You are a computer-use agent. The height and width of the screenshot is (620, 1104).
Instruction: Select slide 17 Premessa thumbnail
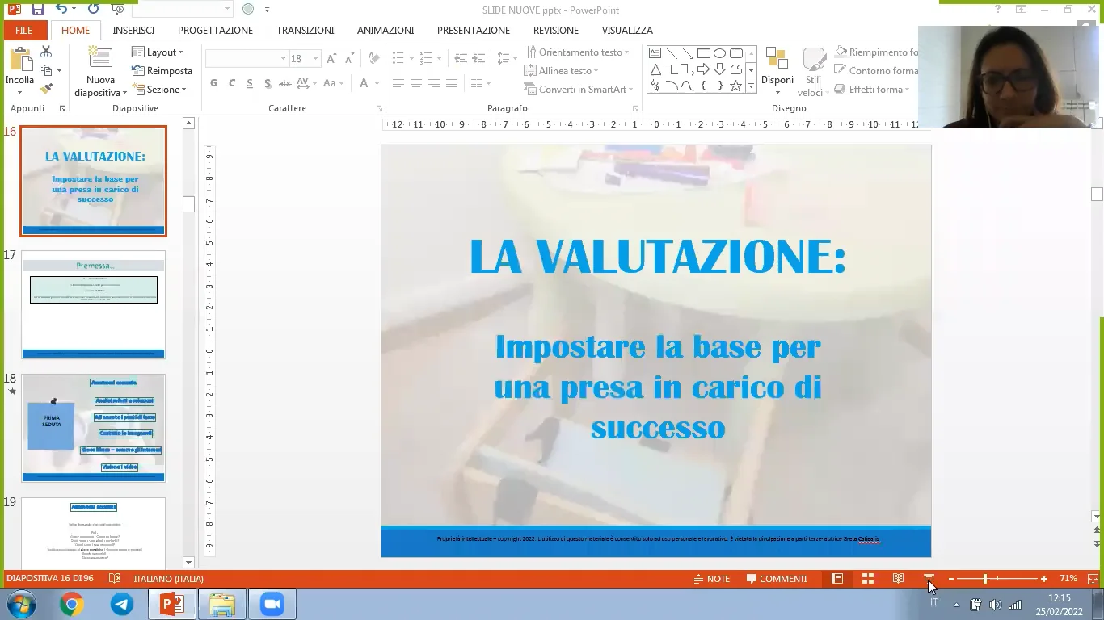[94, 304]
